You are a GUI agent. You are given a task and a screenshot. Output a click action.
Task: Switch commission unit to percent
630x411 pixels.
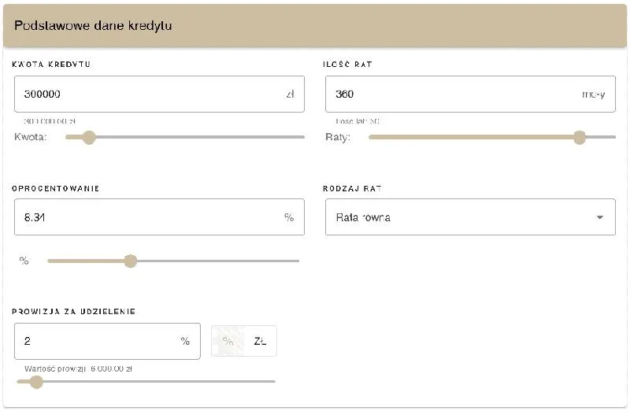pos(228,341)
